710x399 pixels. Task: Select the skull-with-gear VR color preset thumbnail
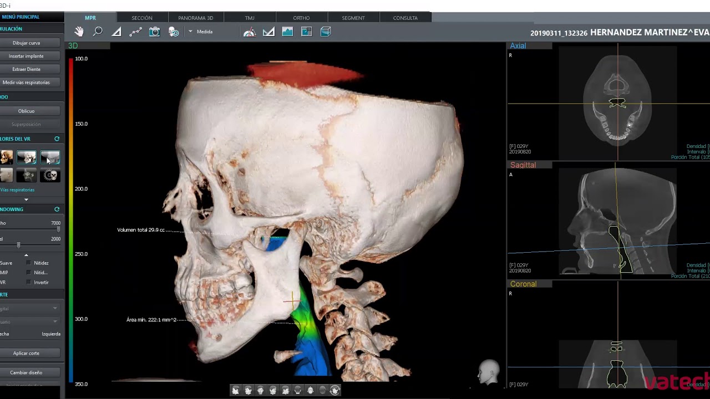point(50,176)
